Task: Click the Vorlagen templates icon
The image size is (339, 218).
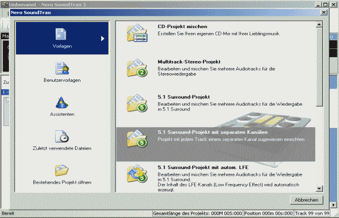Action: (62, 34)
